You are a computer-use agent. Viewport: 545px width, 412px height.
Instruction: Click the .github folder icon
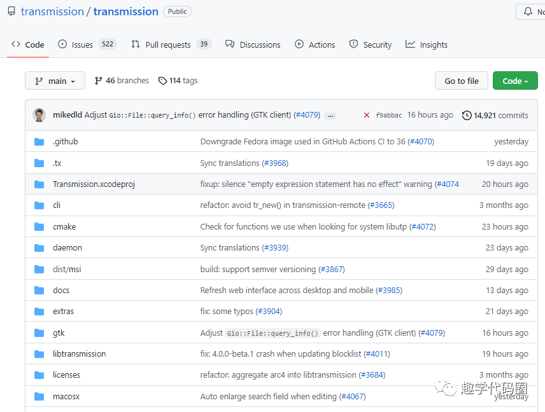pos(39,142)
